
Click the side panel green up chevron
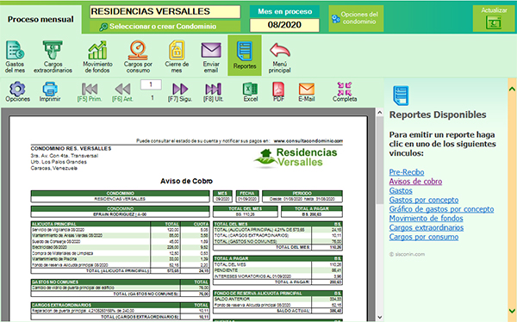coord(512,89)
